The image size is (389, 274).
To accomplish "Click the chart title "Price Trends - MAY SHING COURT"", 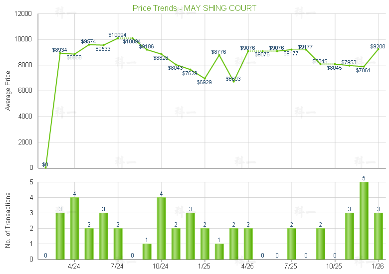I will coord(194,8).
